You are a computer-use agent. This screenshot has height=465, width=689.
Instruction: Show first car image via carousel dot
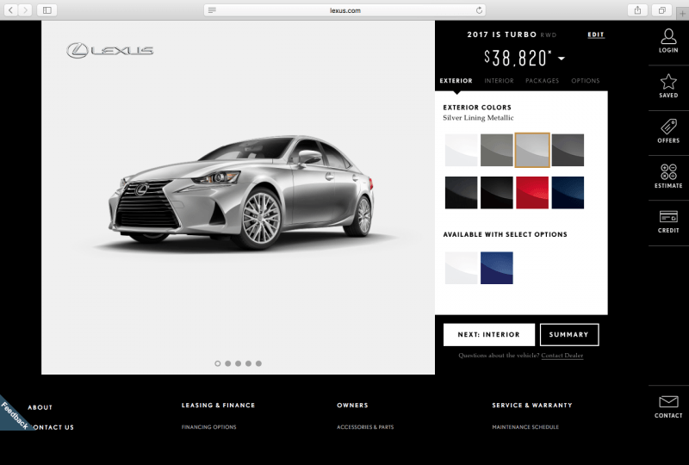coord(218,363)
